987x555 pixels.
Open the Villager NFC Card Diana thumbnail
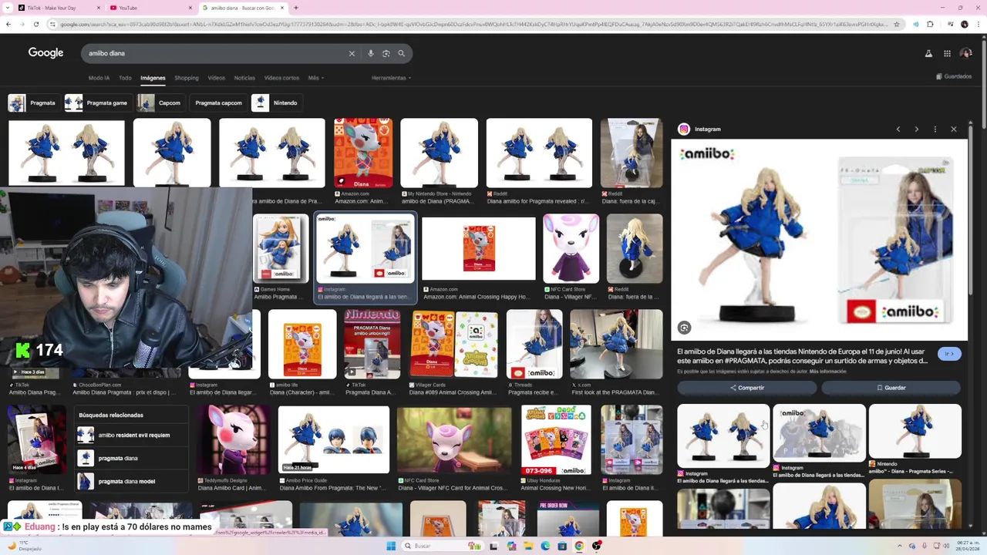coord(571,249)
